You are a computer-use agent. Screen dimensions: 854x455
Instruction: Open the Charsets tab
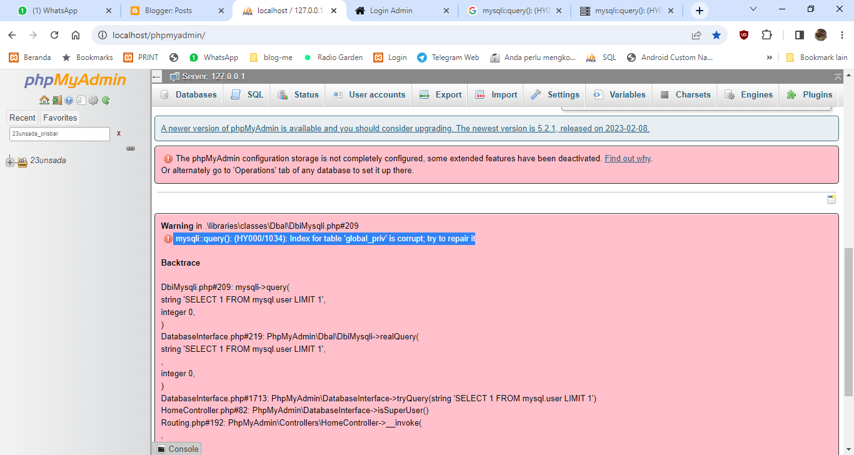685,95
